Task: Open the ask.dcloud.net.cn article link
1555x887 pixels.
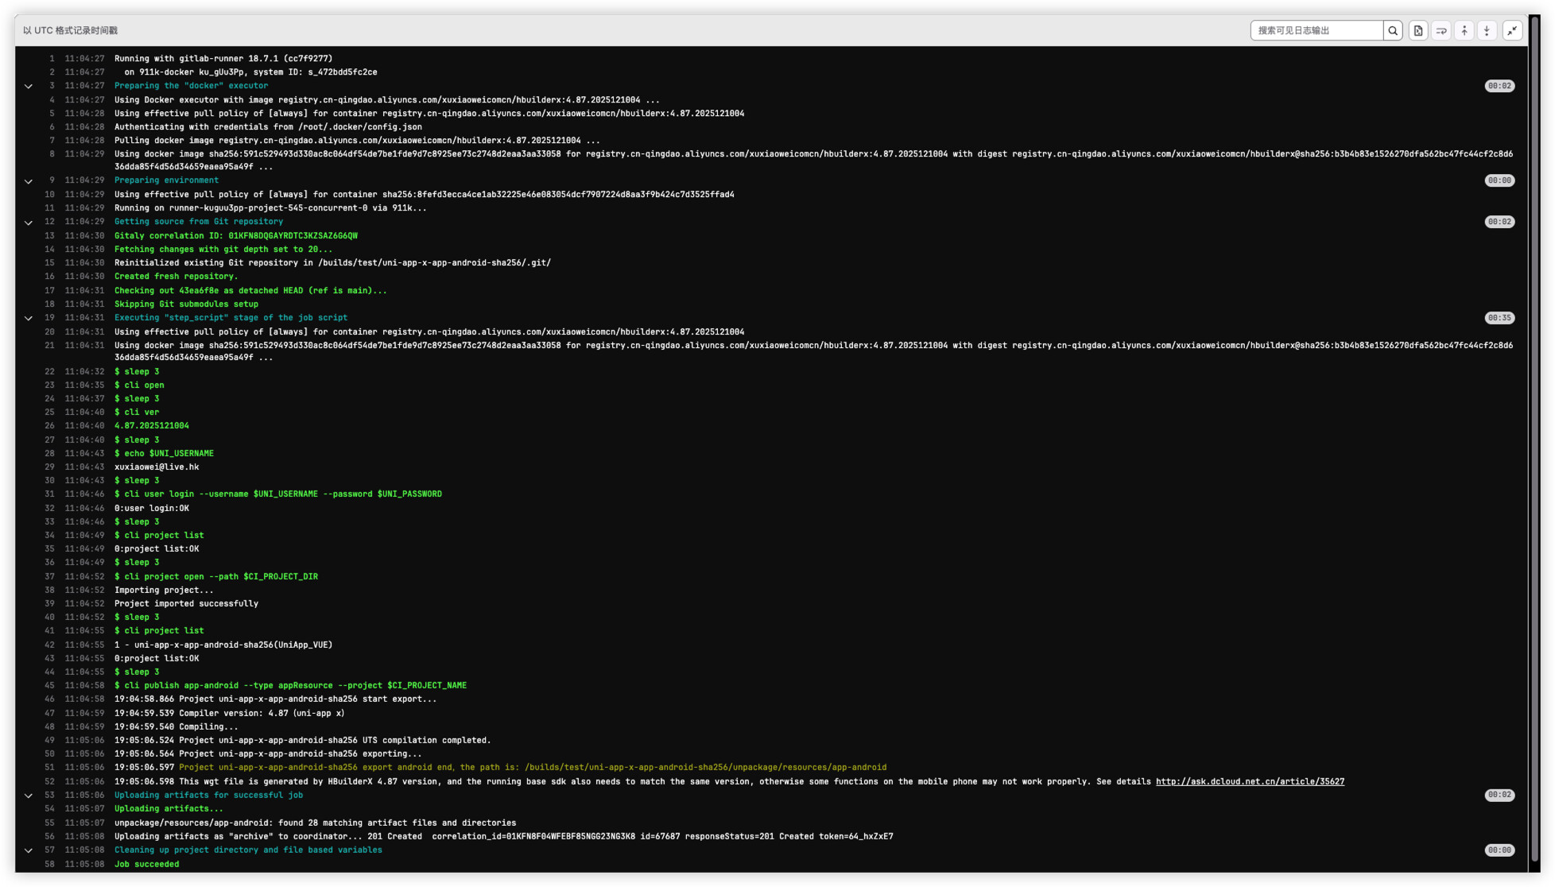Action: pyautogui.click(x=1250, y=781)
